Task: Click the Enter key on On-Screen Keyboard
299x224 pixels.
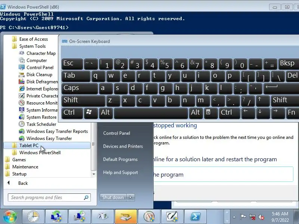Action: 281,88
